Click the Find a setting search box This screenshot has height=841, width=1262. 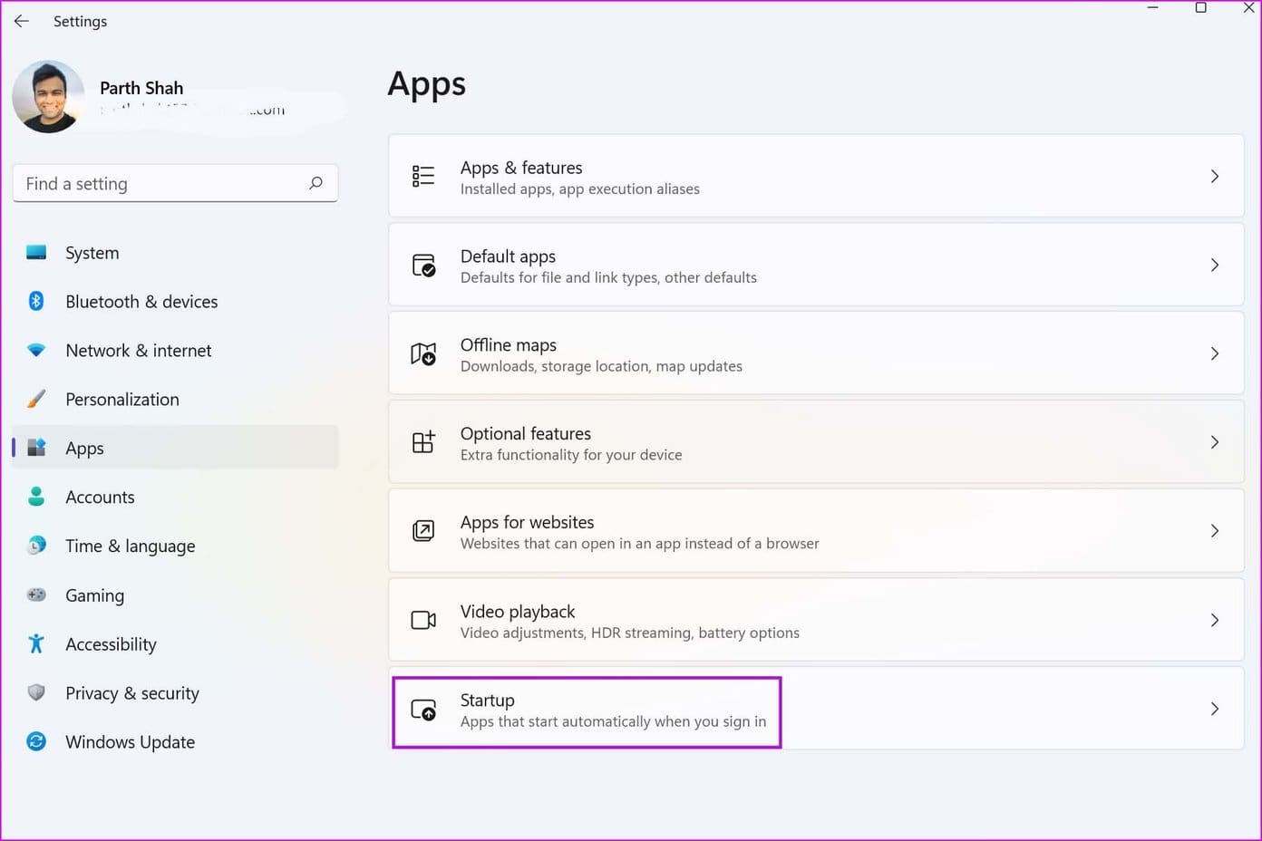[175, 183]
